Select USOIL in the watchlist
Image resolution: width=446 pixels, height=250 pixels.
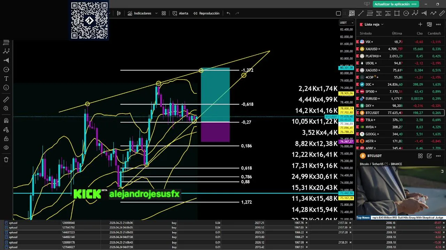(400, 63)
